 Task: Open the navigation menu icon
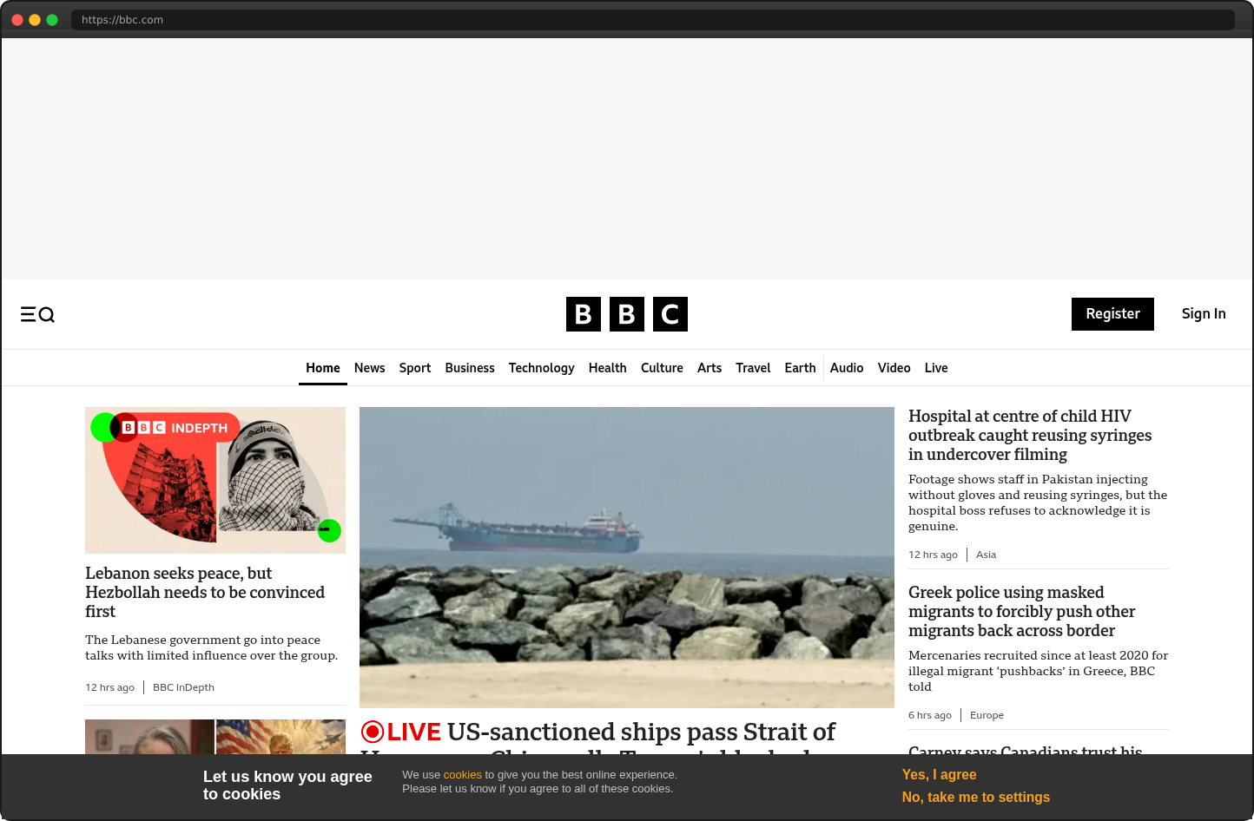click(29, 314)
